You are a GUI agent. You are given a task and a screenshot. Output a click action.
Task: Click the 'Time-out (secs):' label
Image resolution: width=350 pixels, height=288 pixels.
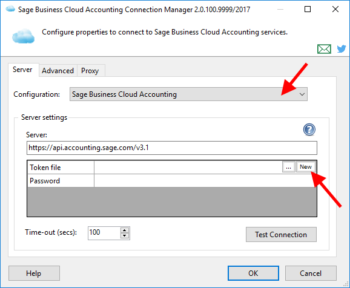[51, 232]
